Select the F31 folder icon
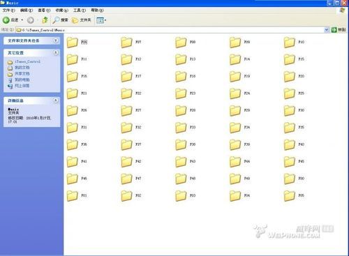 tap(72, 128)
